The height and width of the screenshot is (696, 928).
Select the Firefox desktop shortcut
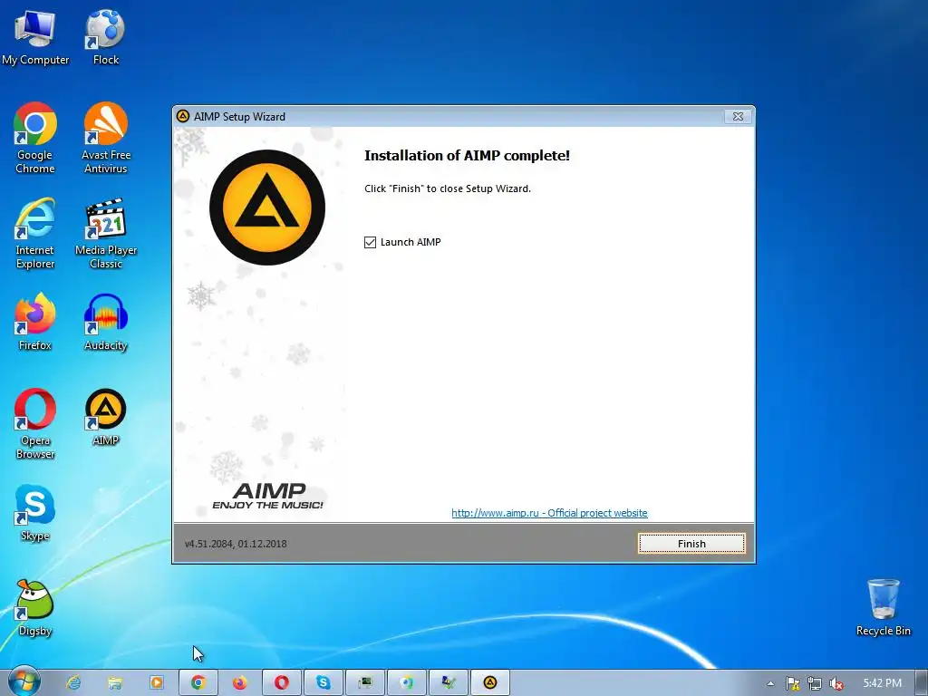click(x=35, y=322)
